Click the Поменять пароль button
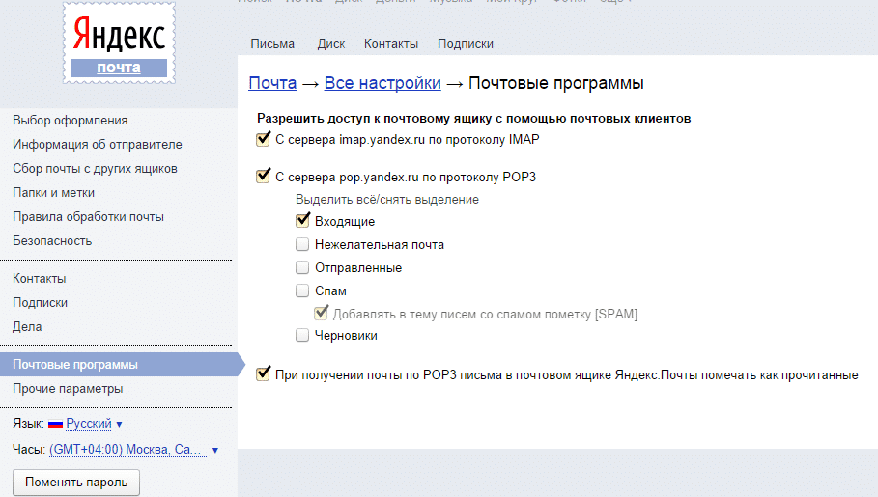The image size is (878, 497). coord(76,482)
